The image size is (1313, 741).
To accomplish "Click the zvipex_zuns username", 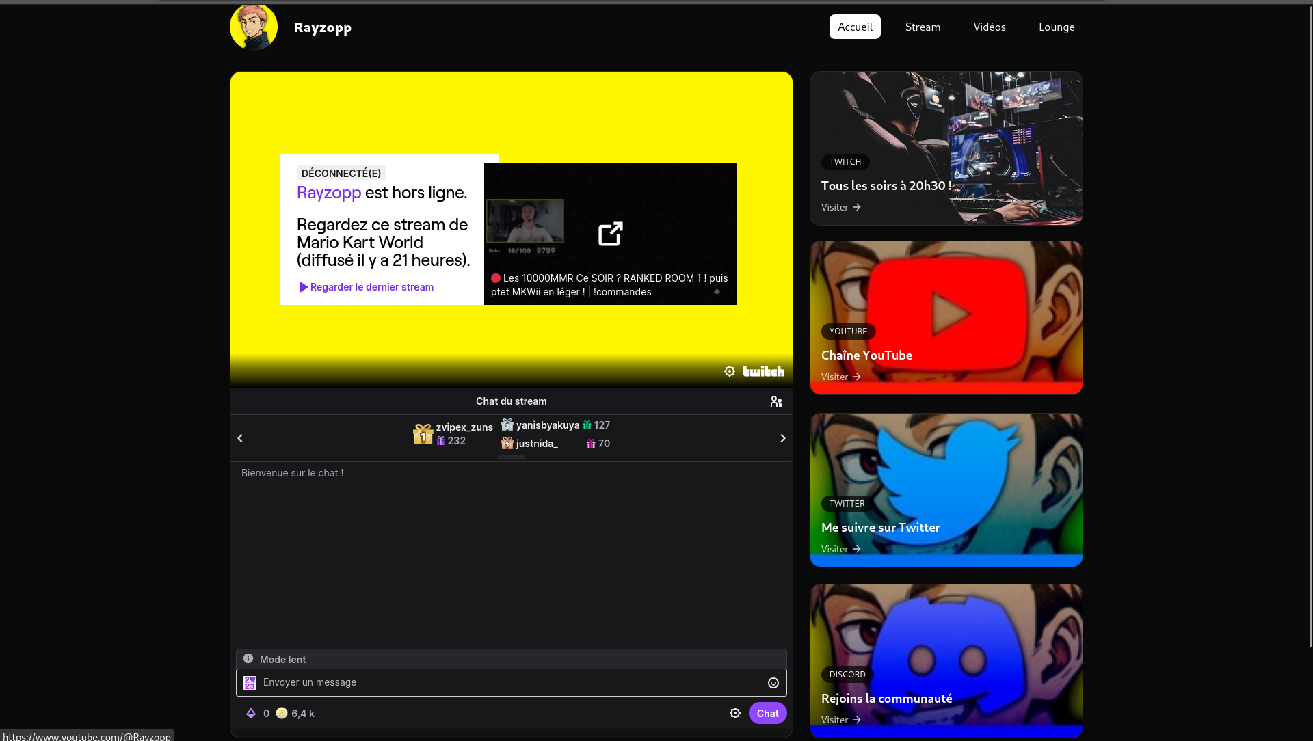I will click(464, 427).
